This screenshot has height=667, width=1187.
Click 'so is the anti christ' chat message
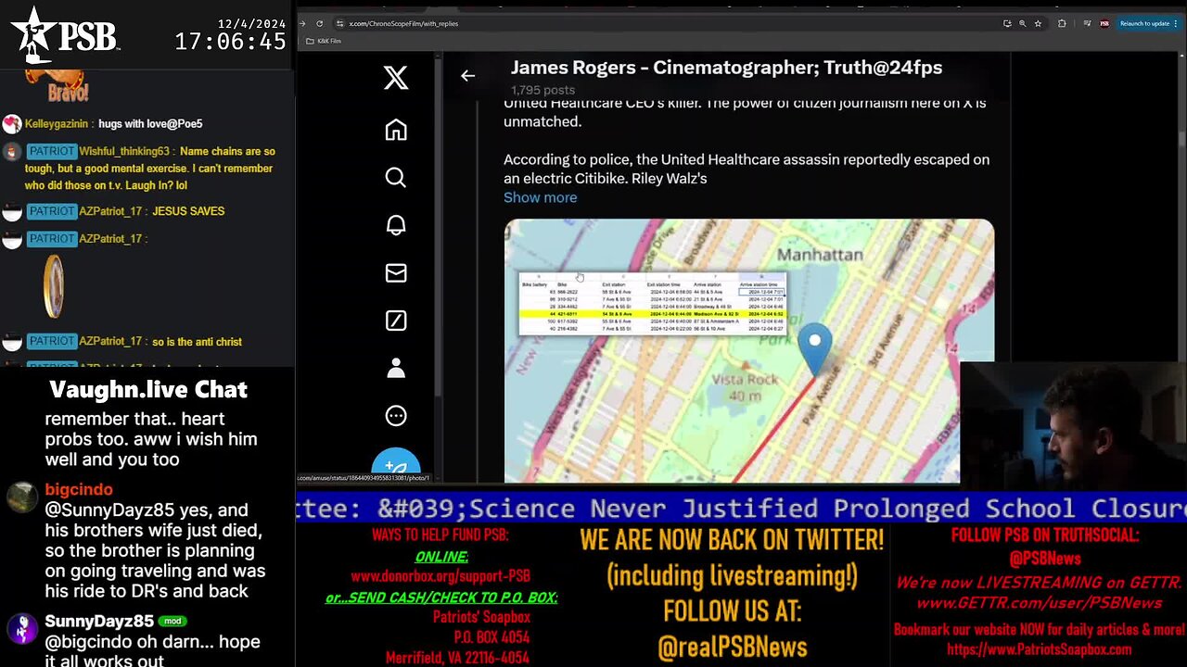pyautogui.click(x=197, y=342)
